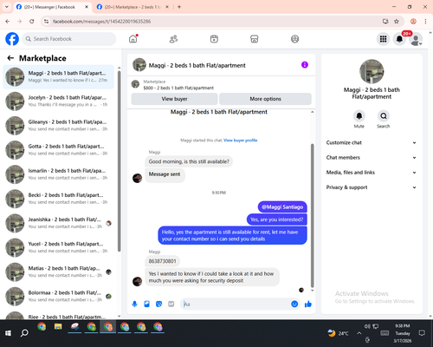The image size is (433, 347).
Task: Click the chat messages scrollbar
Action: (x=312, y=215)
